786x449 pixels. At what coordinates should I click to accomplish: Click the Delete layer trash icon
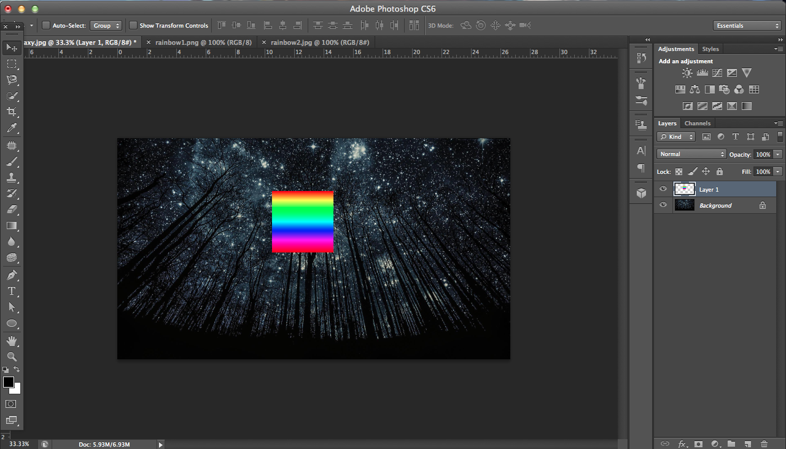click(764, 443)
